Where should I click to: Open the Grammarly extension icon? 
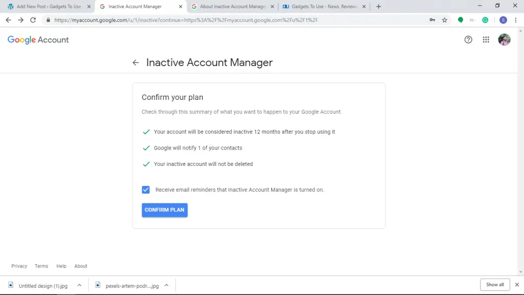485,20
